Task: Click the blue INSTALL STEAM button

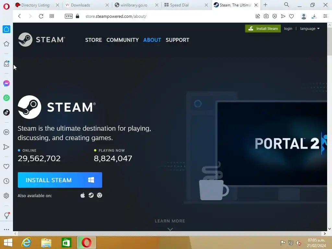Action: (60, 180)
